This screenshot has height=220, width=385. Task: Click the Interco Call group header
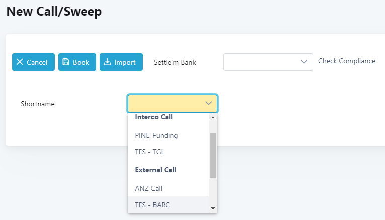pyautogui.click(x=154, y=117)
